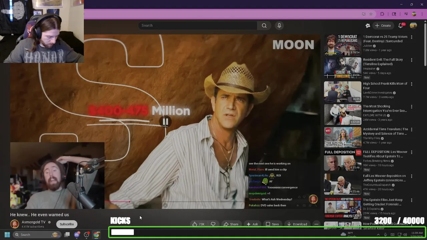Viewport: 427px width, 240px height.
Task: Click the chat avatar icon in video overlay
Action: pos(313,199)
